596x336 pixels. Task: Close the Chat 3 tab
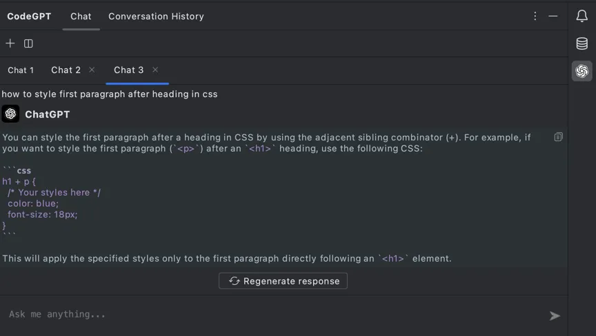point(155,70)
